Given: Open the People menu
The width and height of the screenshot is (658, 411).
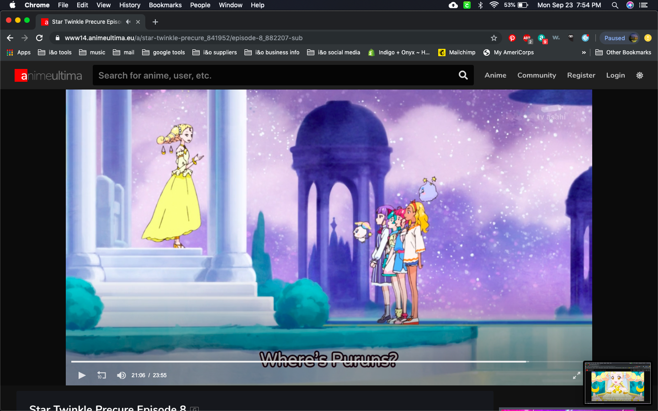Looking at the screenshot, I should pyautogui.click(x=200, y=5).
